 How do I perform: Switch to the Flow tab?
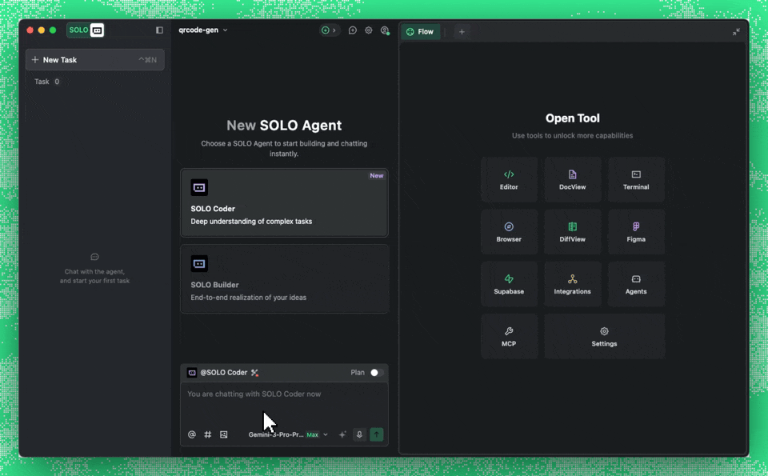[x=420, y=32]
